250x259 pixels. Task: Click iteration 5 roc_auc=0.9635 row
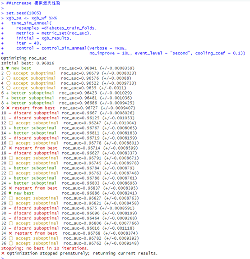[64, 88]
